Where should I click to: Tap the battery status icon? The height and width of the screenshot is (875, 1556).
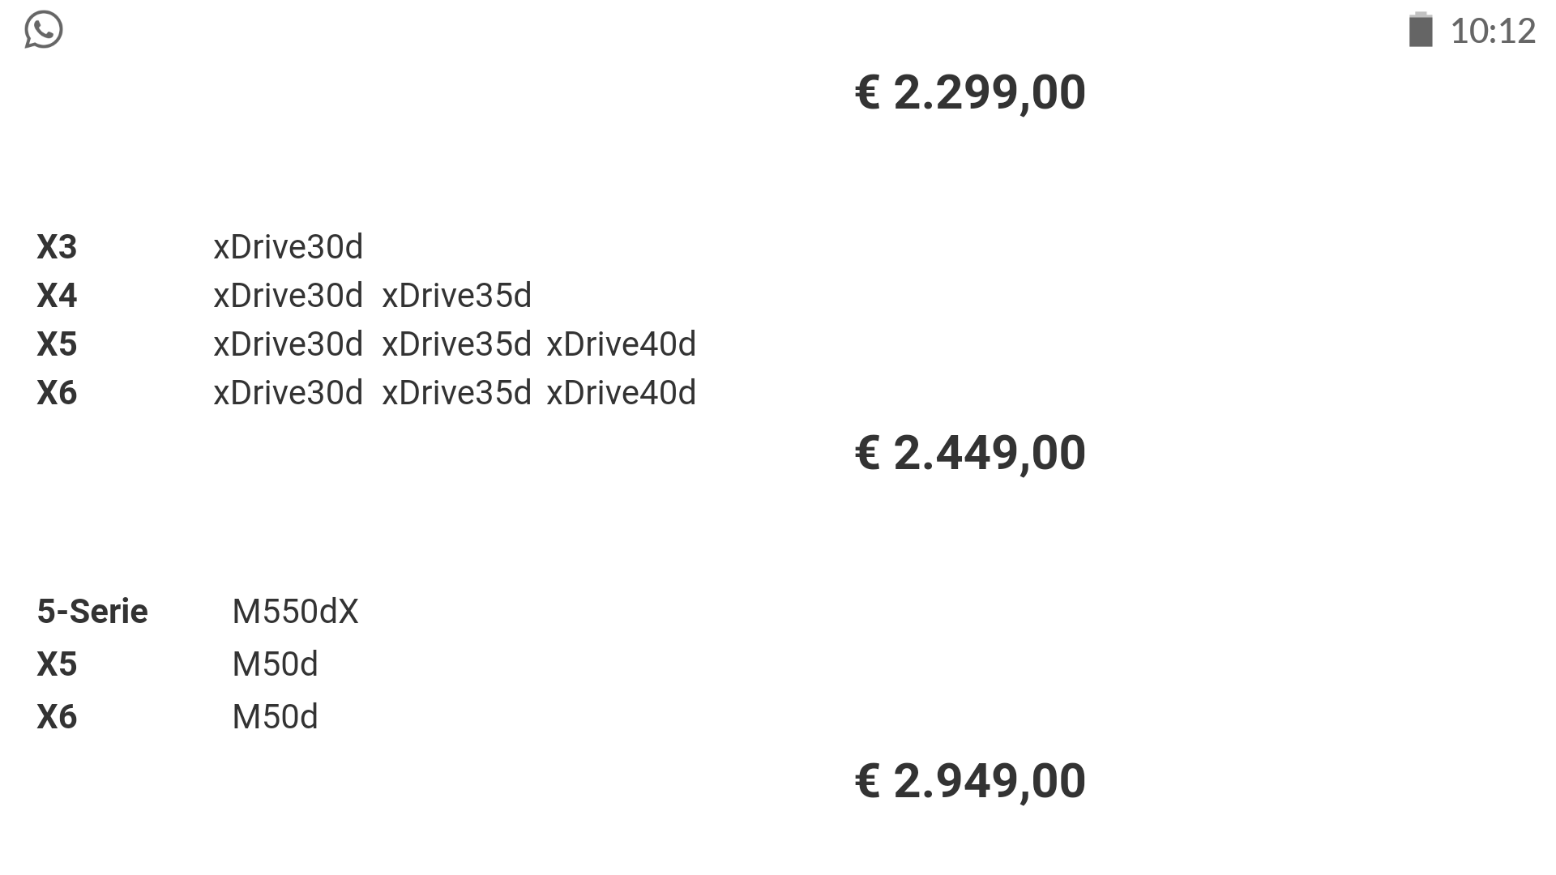1420,30
